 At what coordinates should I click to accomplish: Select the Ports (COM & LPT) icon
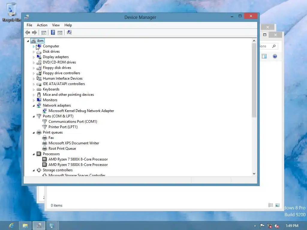[39, 116]
